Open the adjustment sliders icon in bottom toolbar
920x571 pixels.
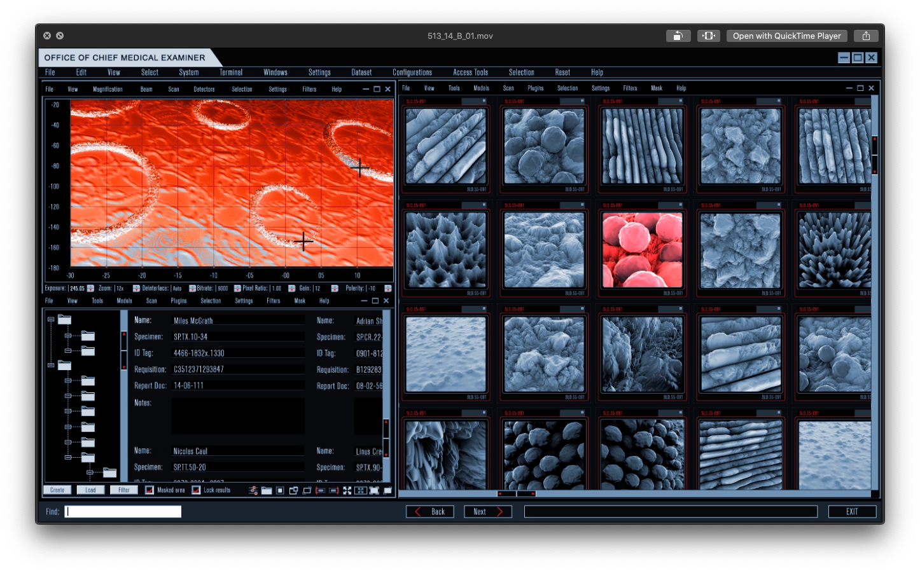coord(253,490)
